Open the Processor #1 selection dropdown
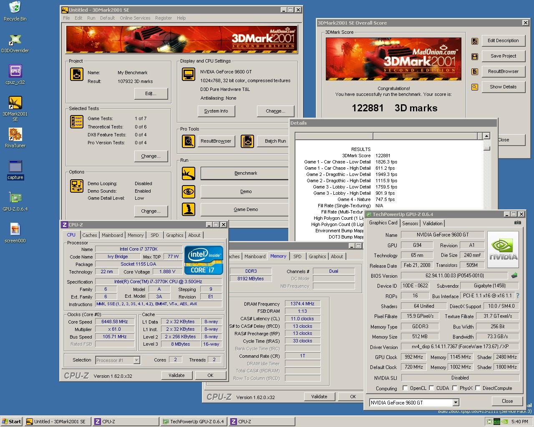 136,360
